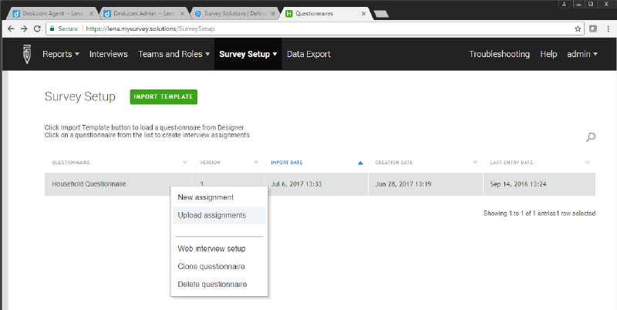Bookmark this page with star icon
The width and height of the screenshot is (617, 310).
pyautogui.click(x=578, y=29)
